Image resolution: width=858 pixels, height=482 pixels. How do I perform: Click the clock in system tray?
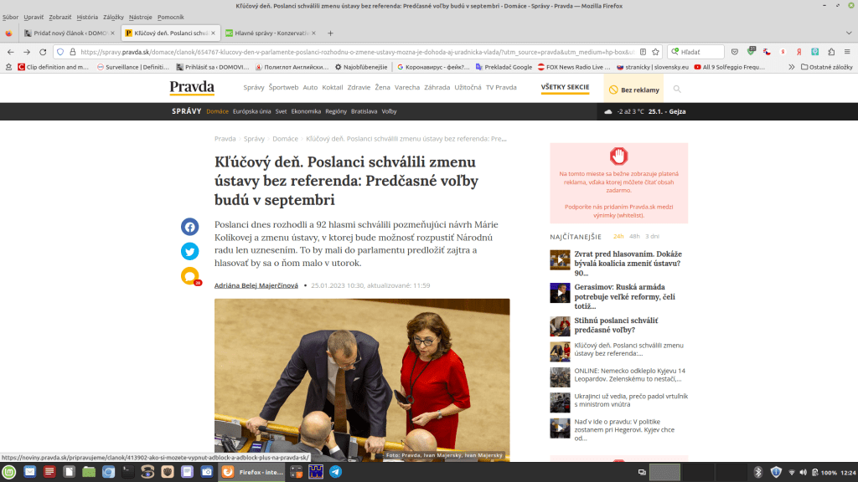coord(848,473)
